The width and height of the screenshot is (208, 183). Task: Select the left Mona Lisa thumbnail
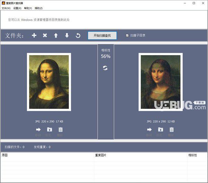49,82
